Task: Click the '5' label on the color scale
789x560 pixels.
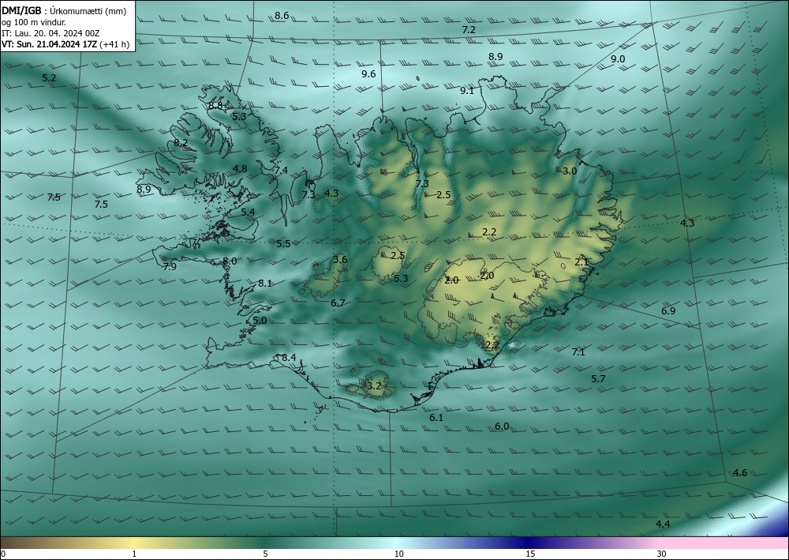Action: pos(265,554)
